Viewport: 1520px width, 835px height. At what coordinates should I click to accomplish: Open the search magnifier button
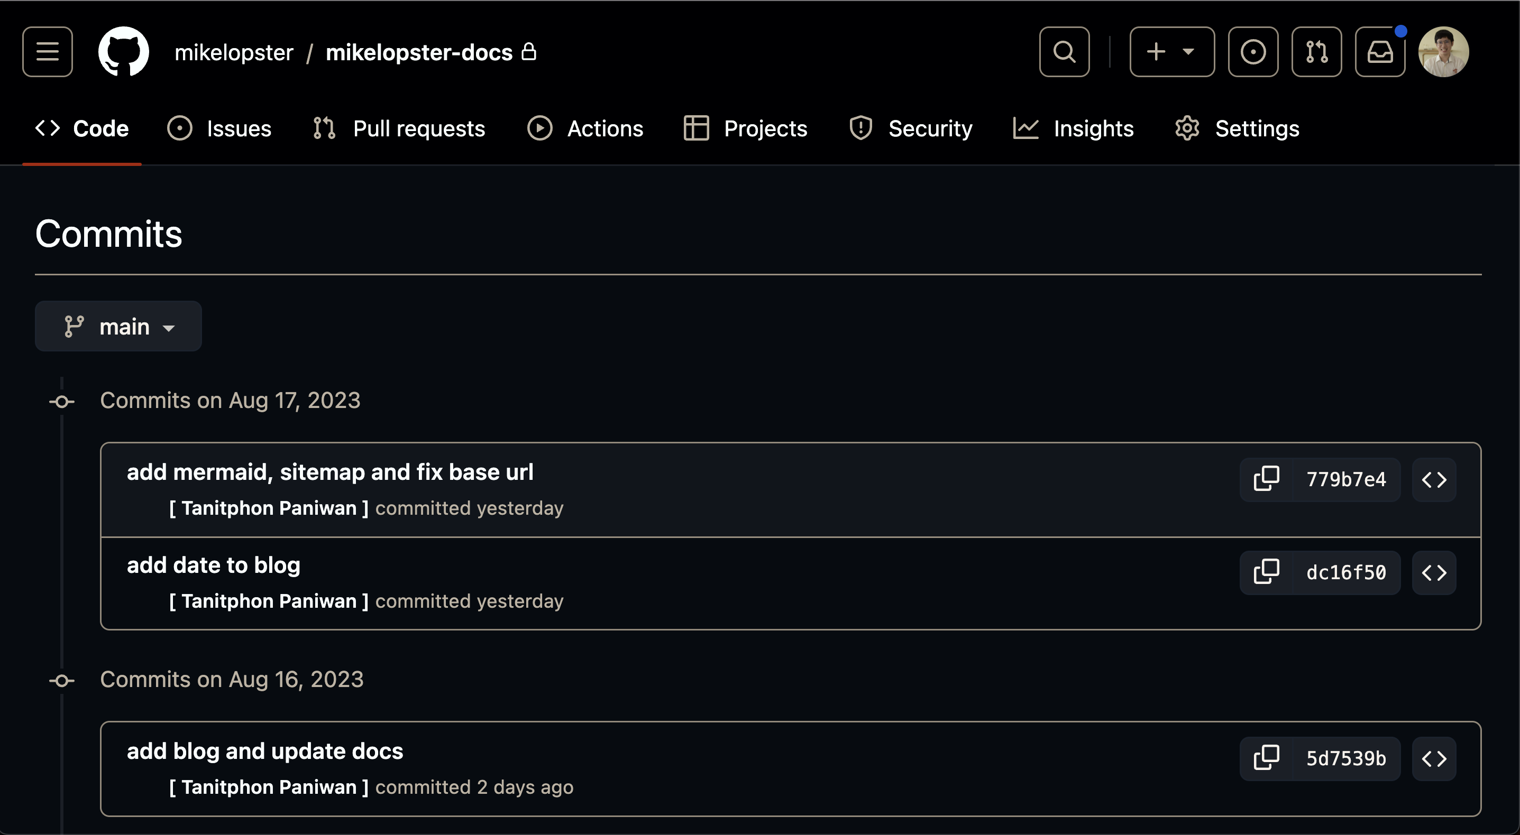pos(1064,52)
